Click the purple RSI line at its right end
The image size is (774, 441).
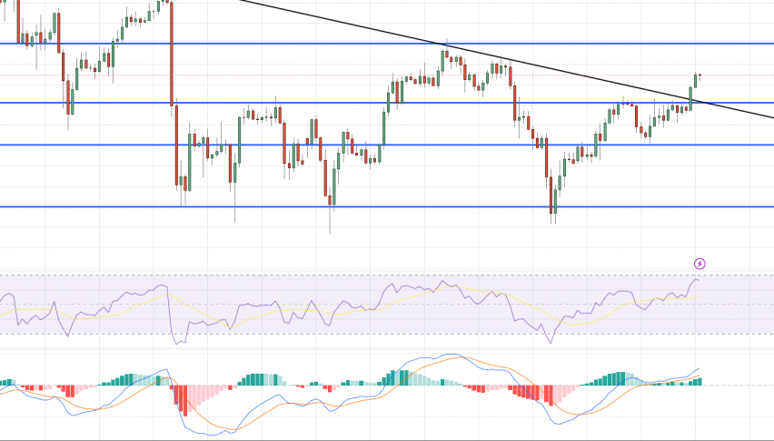(x=697, y=280)
